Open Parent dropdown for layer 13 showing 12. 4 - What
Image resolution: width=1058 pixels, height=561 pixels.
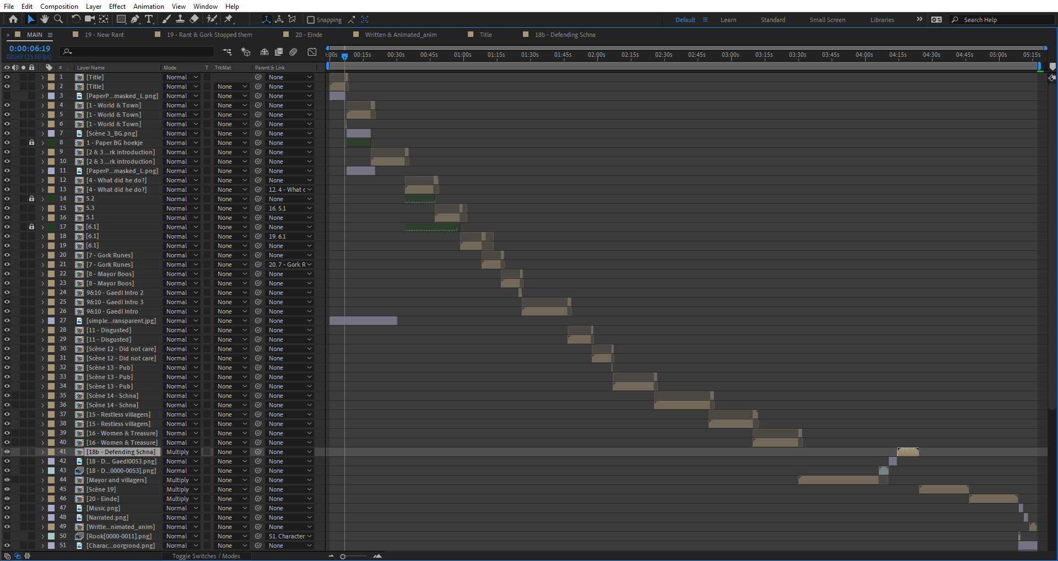290,190
